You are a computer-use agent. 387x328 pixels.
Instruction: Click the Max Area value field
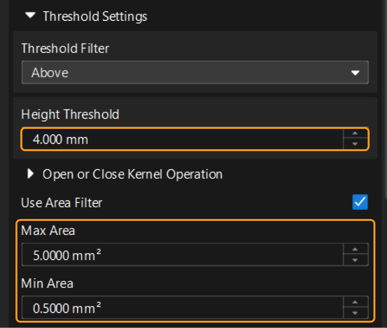click(181, 255)
